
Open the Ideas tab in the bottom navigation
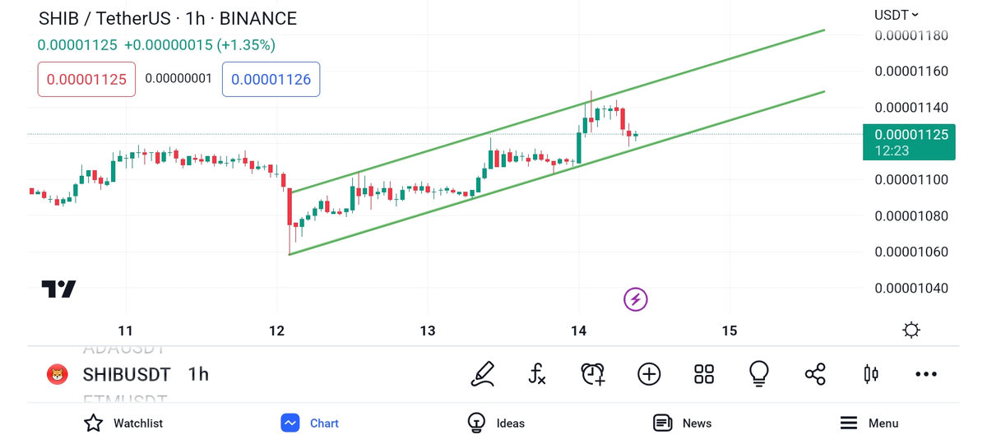point(496,423)
